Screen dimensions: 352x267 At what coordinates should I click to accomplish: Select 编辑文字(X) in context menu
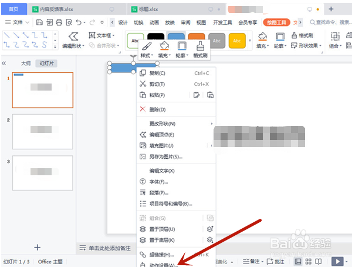pyautogui.click(x=176, y=171)
